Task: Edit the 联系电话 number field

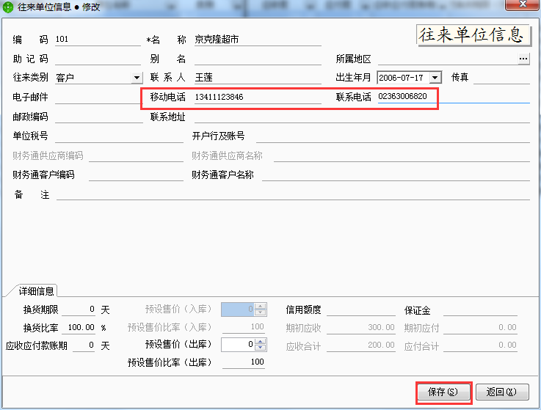Action: click(x=406, y=97)
